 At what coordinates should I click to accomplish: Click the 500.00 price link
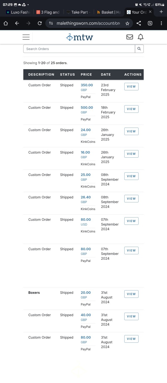87,108
